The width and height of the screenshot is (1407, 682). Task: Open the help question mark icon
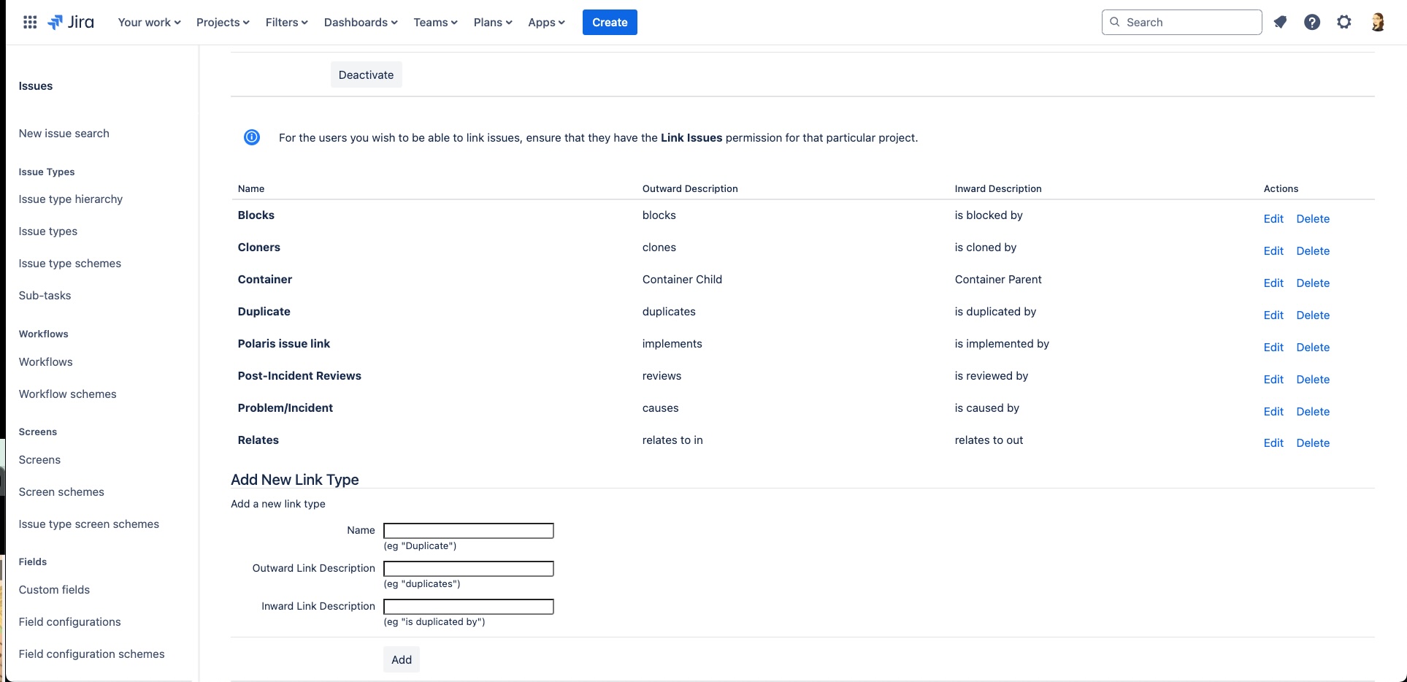(1312, 22)
